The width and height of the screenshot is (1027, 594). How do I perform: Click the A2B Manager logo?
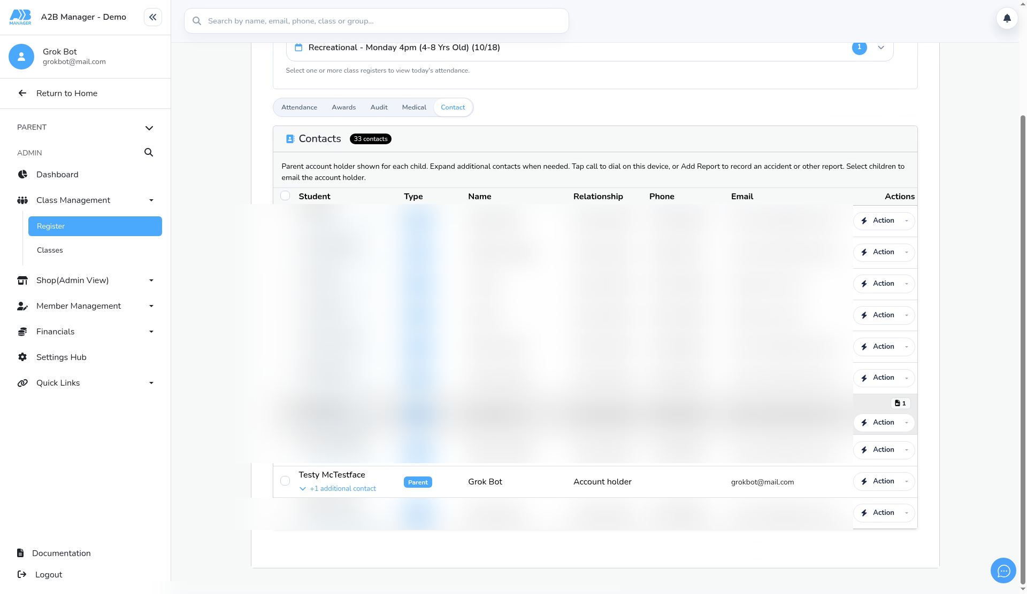(x=20, y=17)
